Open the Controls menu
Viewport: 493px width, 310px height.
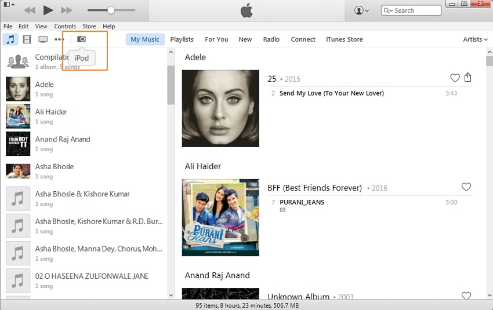point(65,27)
